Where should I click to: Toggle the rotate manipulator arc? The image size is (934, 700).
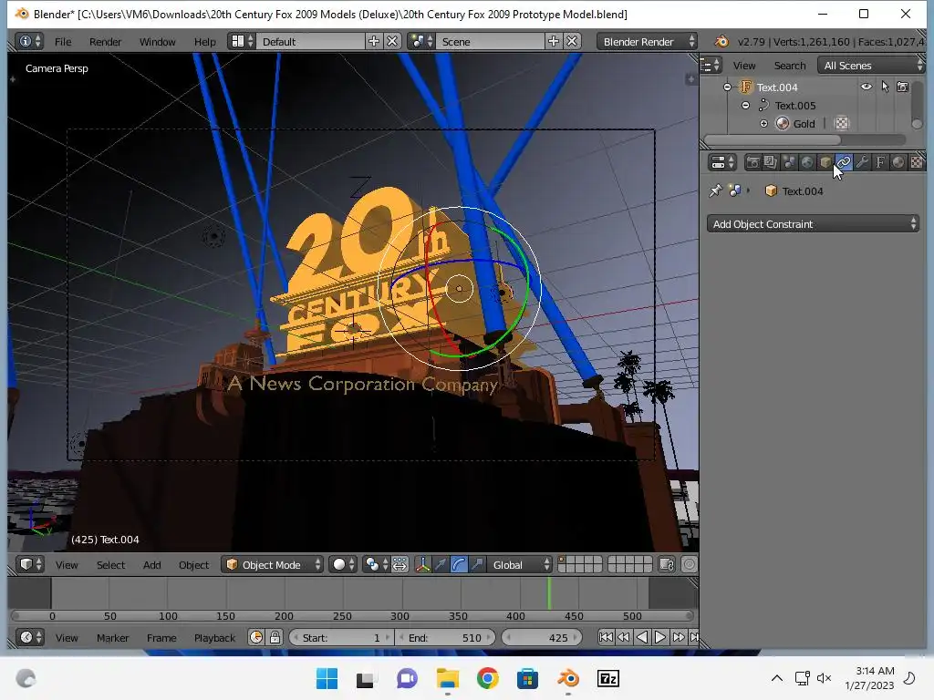tap(459, 564)
